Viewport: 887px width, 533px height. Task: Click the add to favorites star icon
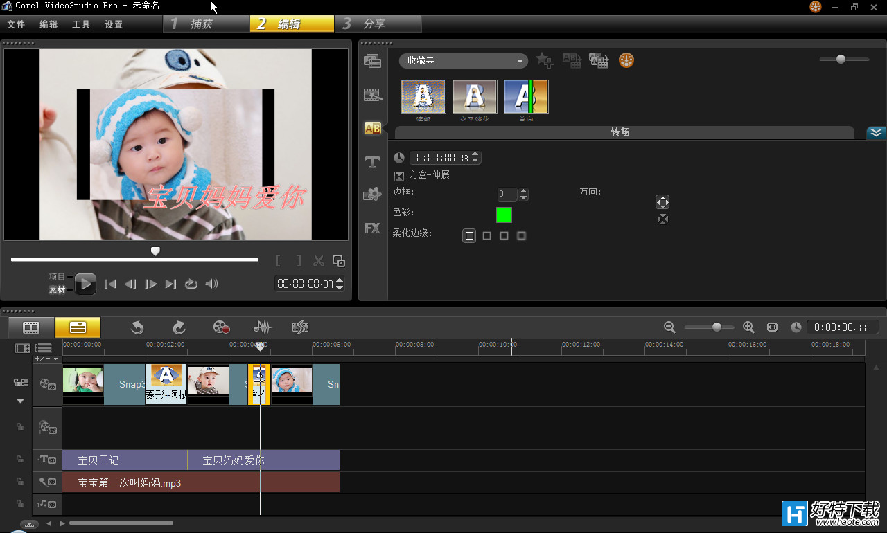pyautogui.click(x=545, y=61)
